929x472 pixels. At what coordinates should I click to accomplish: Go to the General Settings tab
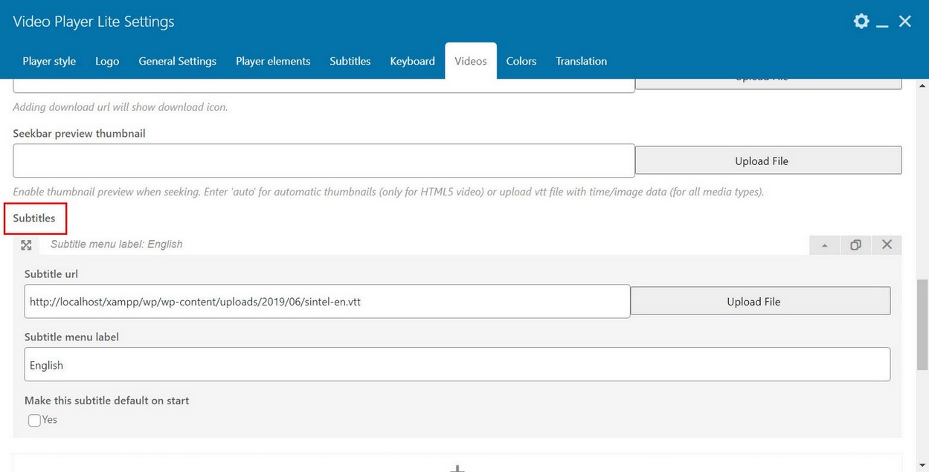click(x=177, y=61)
